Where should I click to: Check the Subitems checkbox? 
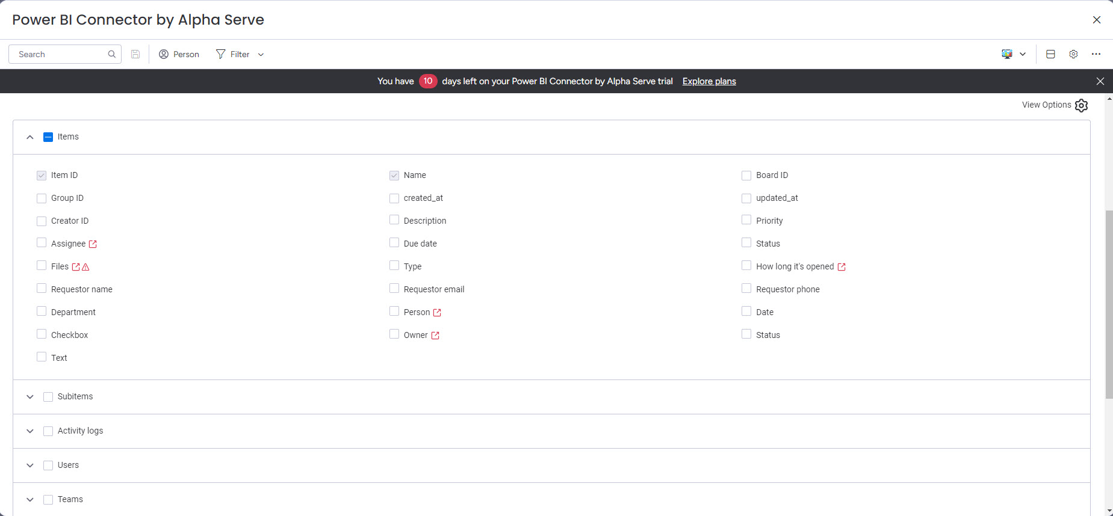coord(48,397)
